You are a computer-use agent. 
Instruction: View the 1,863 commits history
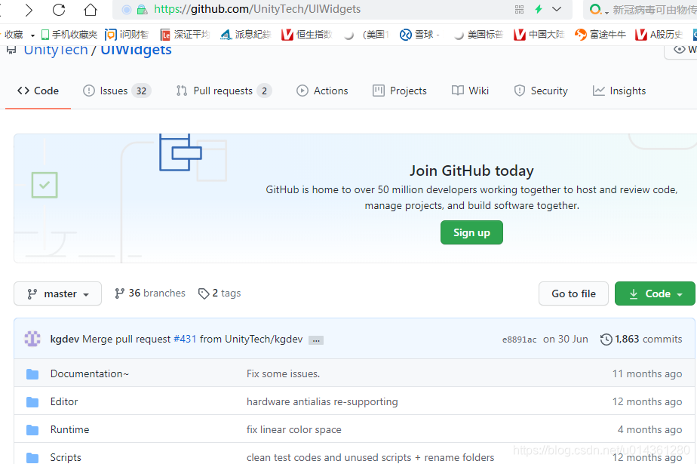(x=641, y=339)
